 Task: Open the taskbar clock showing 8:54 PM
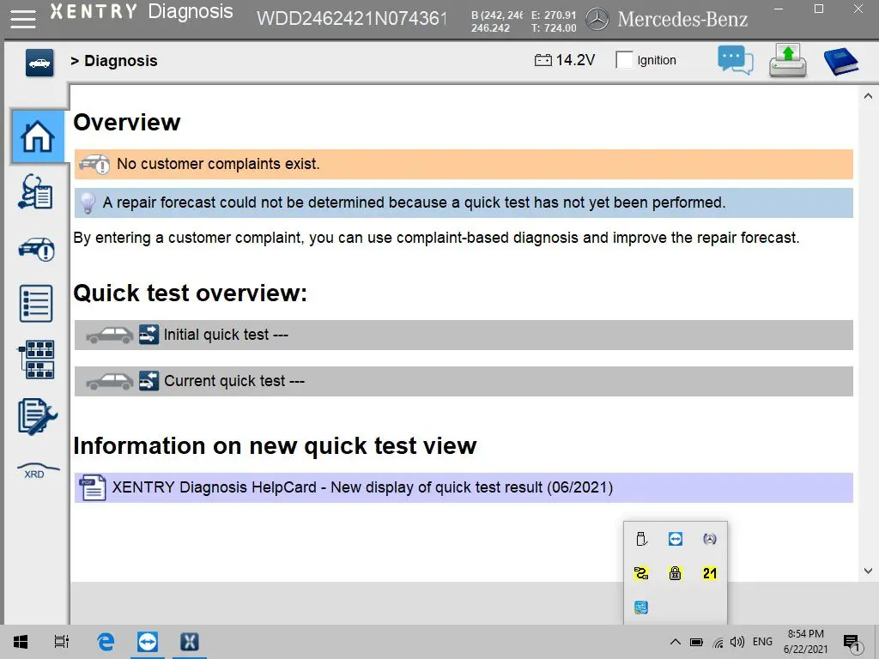[805, 642]
